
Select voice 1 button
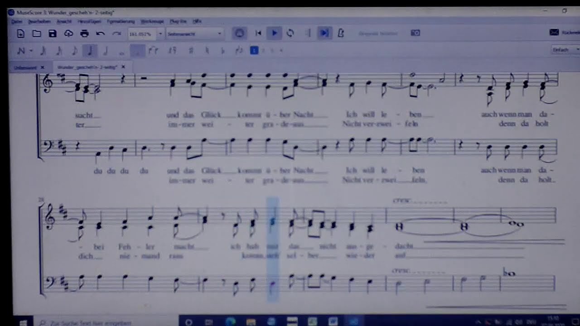(254, 50)
